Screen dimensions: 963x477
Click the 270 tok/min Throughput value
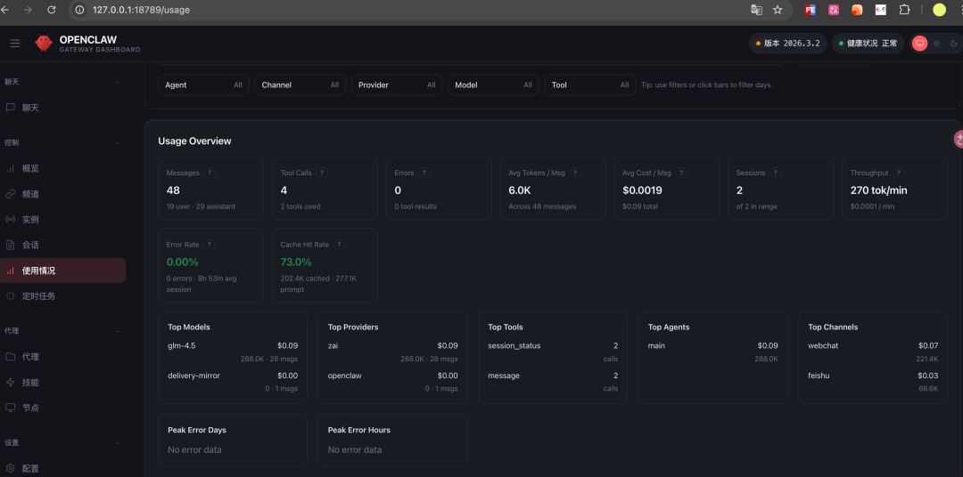pyautogui.click(x=879, y=190)
